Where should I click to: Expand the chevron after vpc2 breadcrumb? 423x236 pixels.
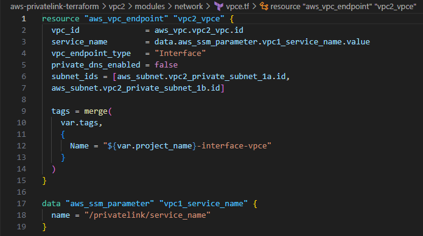pos(130,6)
